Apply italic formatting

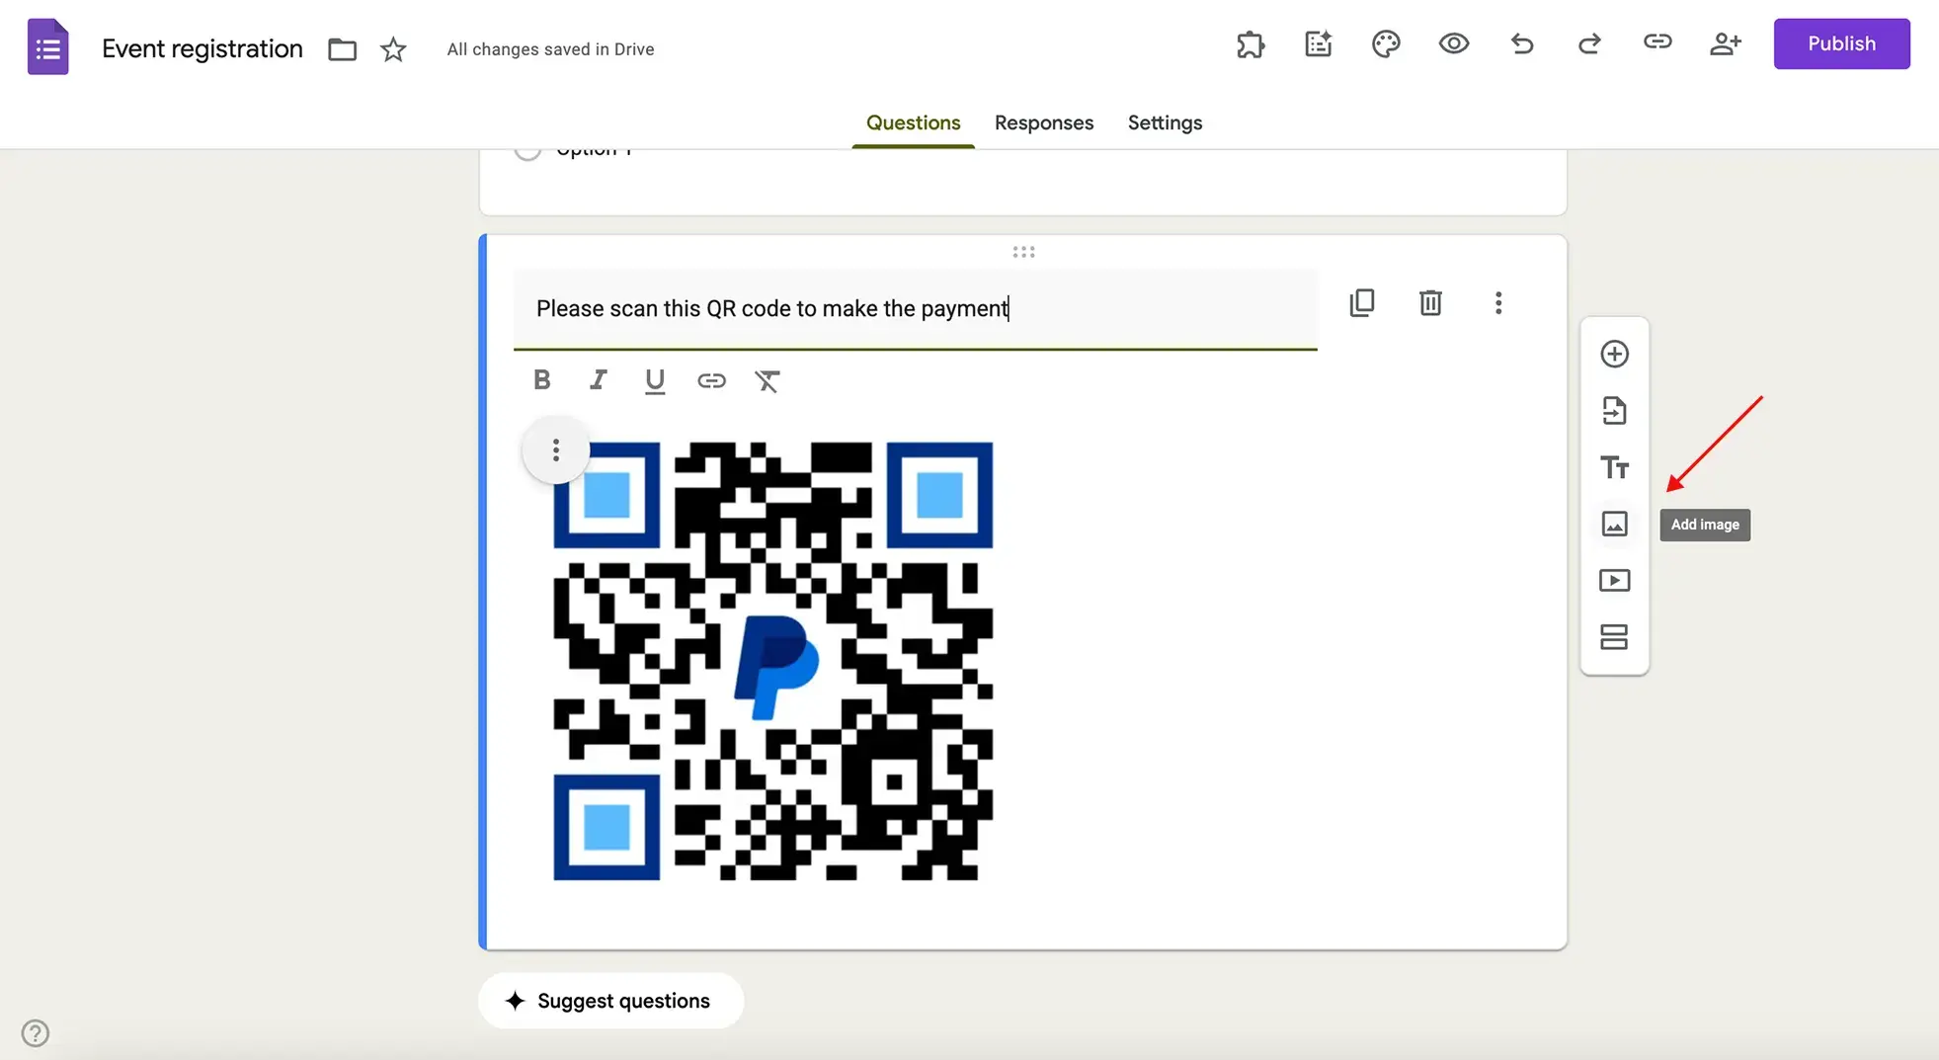click(598, 379)
